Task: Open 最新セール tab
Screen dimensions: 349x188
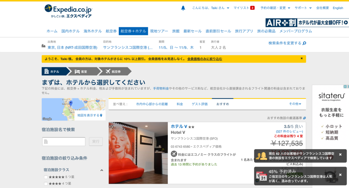Action: [192, 31]
